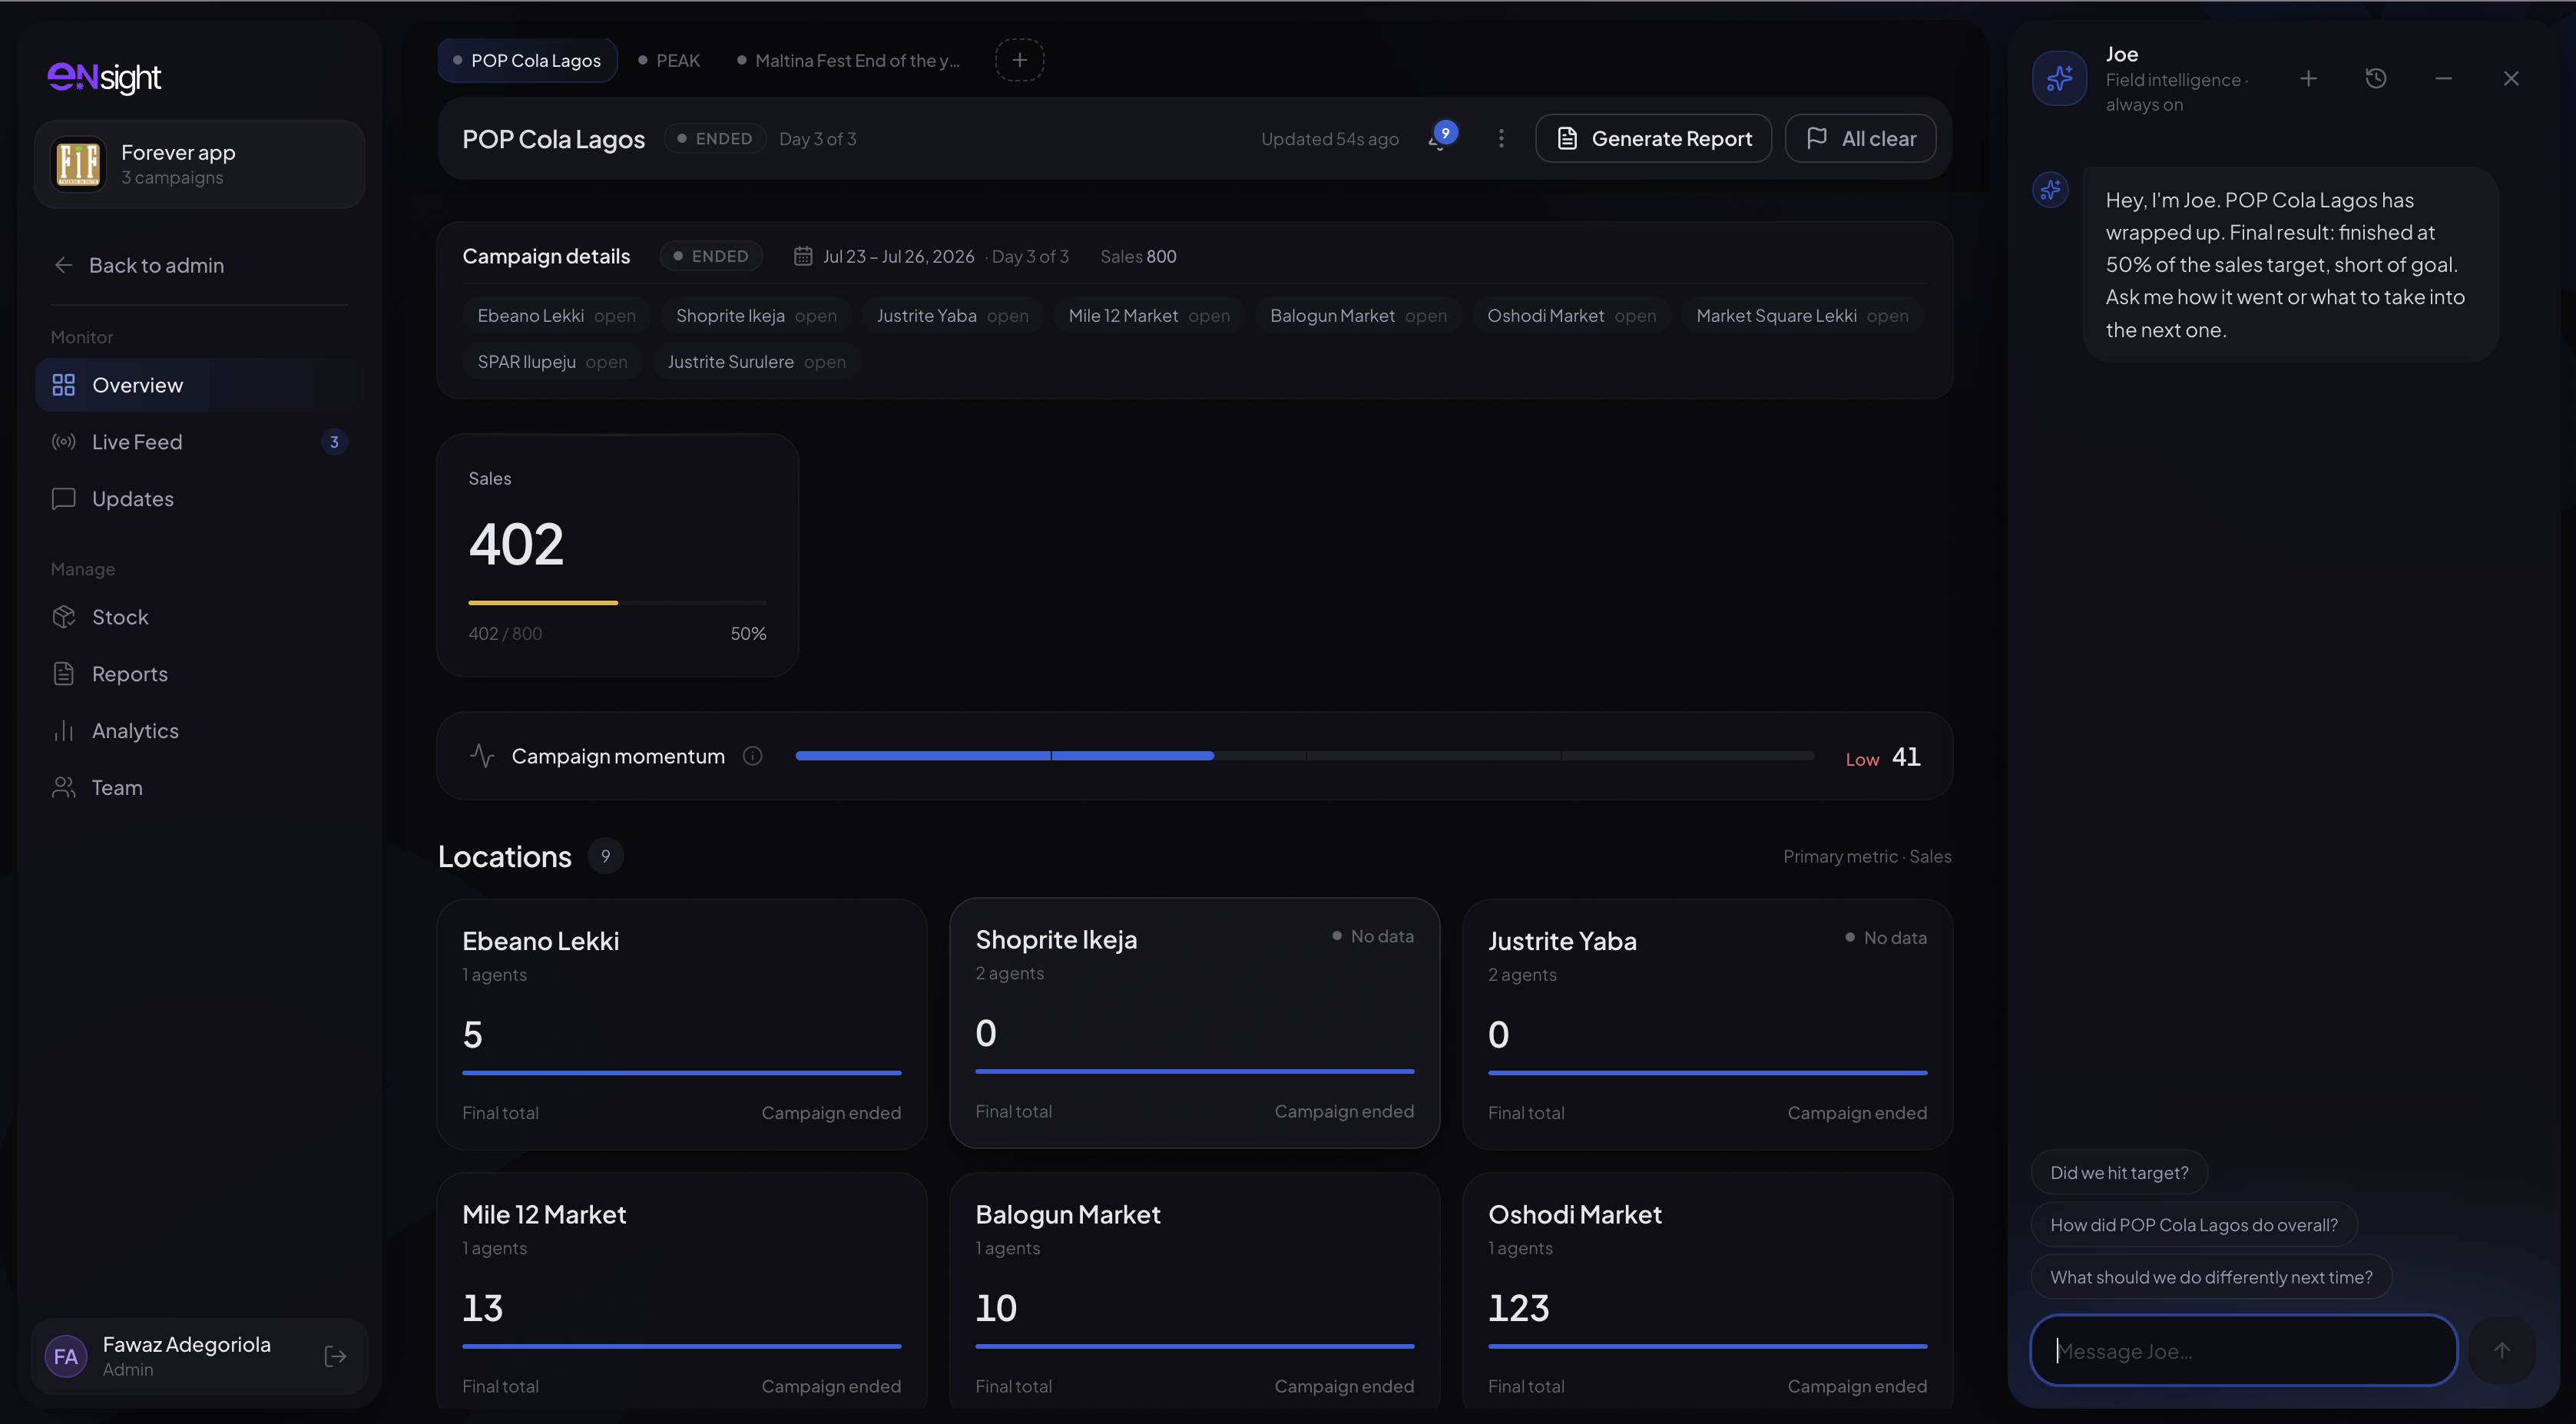2576x1424 pixels.
Task: Click the calendar icon by campaign dates
Action: coord(803,256)
